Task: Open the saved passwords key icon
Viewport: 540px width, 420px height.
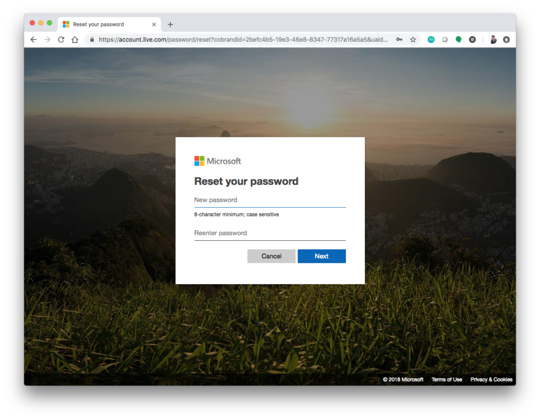Action: pyautogui.click(x=399, y=40)
